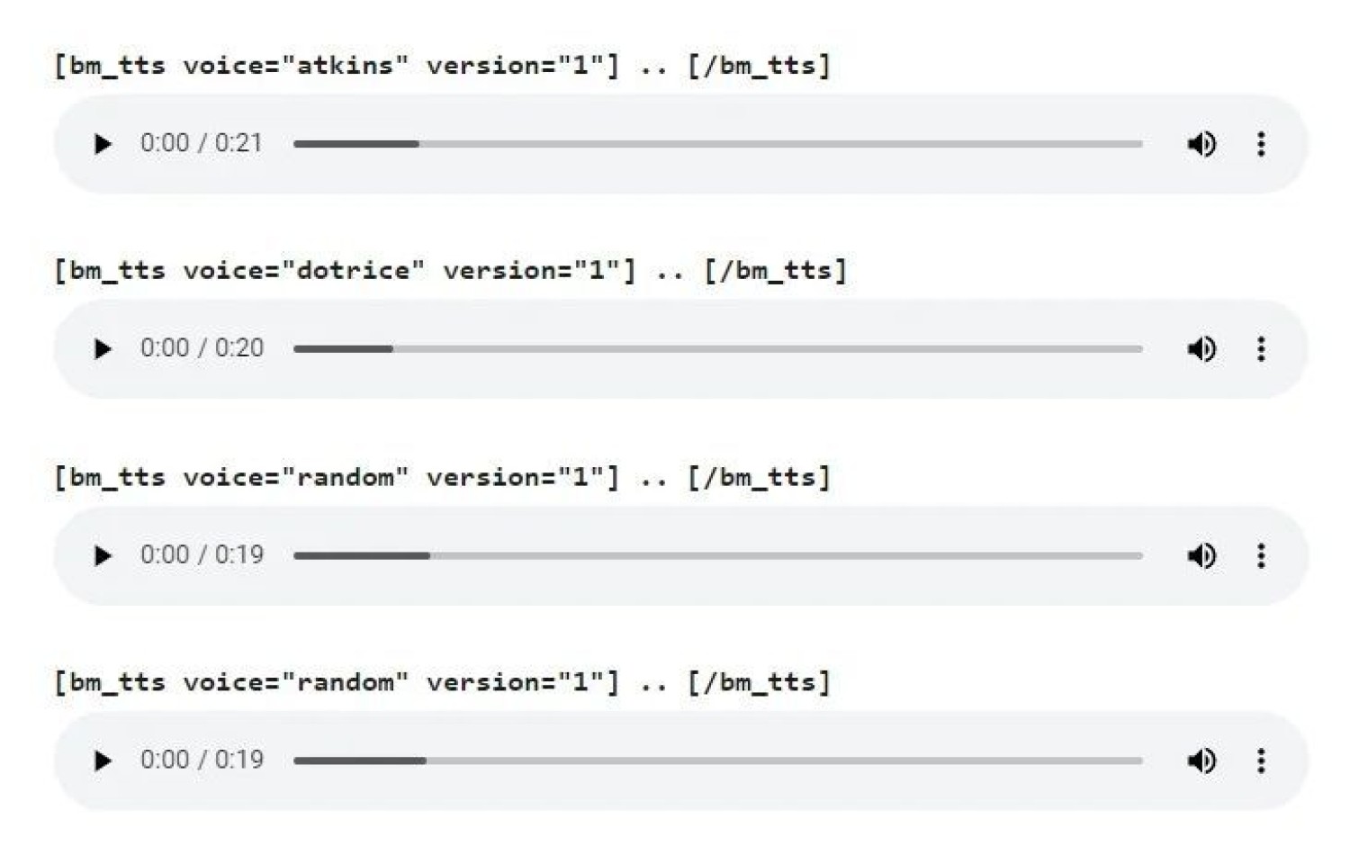Play the first random voice audio clip

(103, 555)
